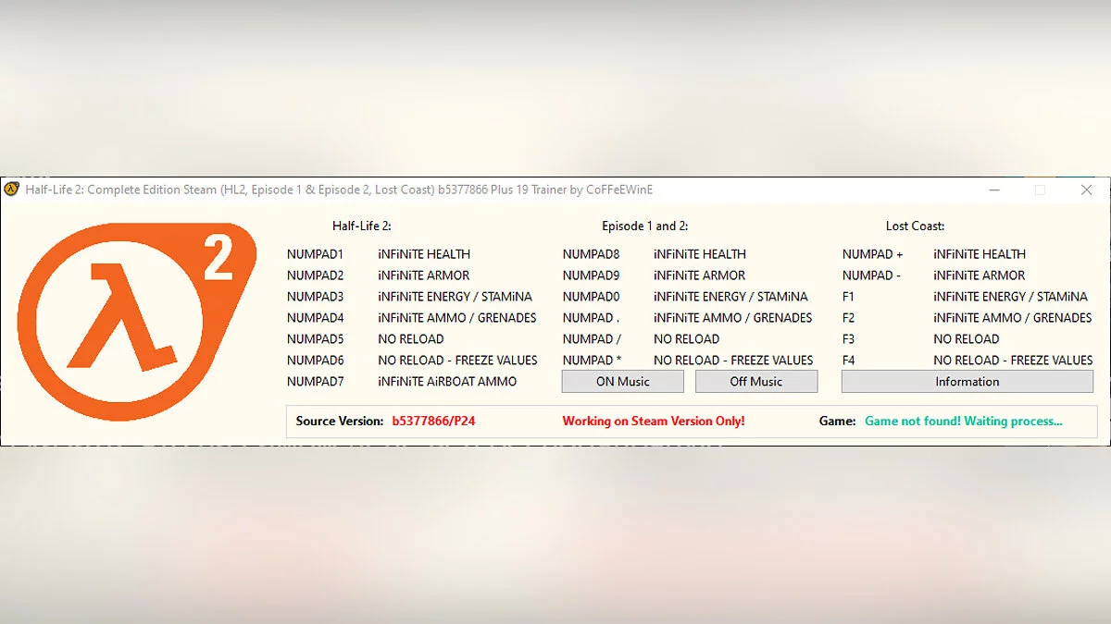Viewport: 1111px width, 624px height.
Task: Click NUMPAD9 hotkey label
Action: (592, 275)
